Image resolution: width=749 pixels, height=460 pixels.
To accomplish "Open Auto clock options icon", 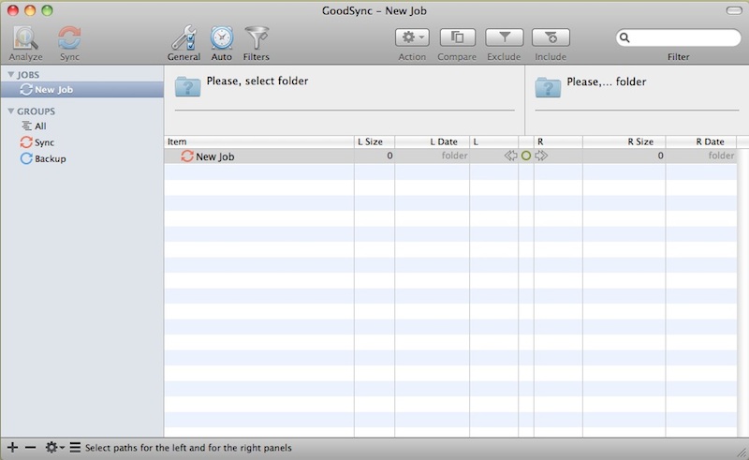I will 222,38.
